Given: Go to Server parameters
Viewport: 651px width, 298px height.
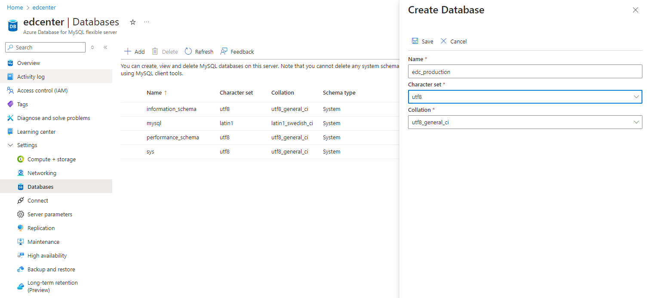Looking at the screenshot, I should click(x=49, y=214).
